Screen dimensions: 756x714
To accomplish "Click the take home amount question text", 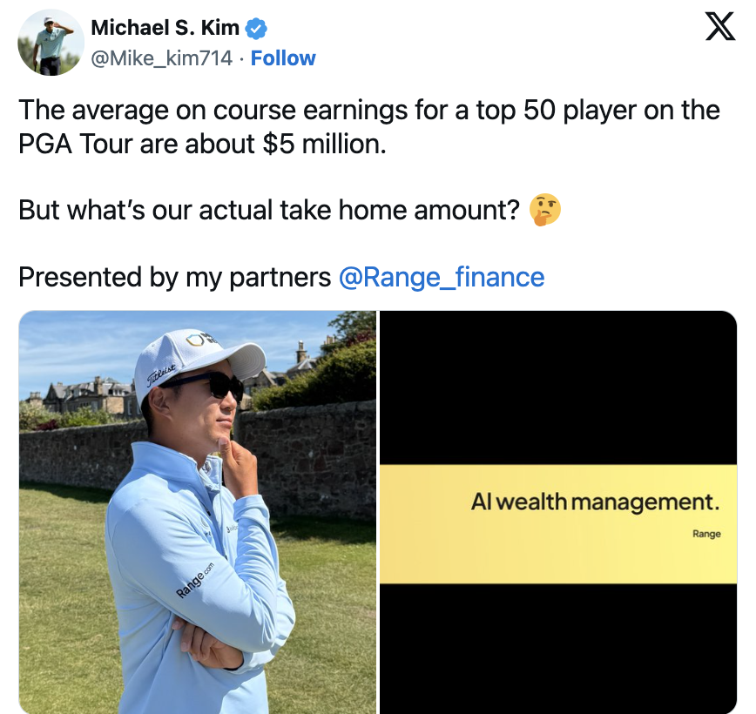I will (x=269, y=210).
